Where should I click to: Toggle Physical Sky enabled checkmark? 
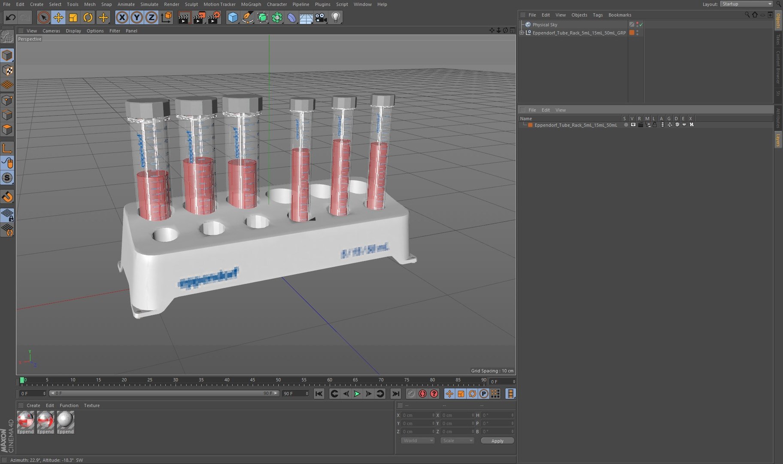tap(641, 25)
